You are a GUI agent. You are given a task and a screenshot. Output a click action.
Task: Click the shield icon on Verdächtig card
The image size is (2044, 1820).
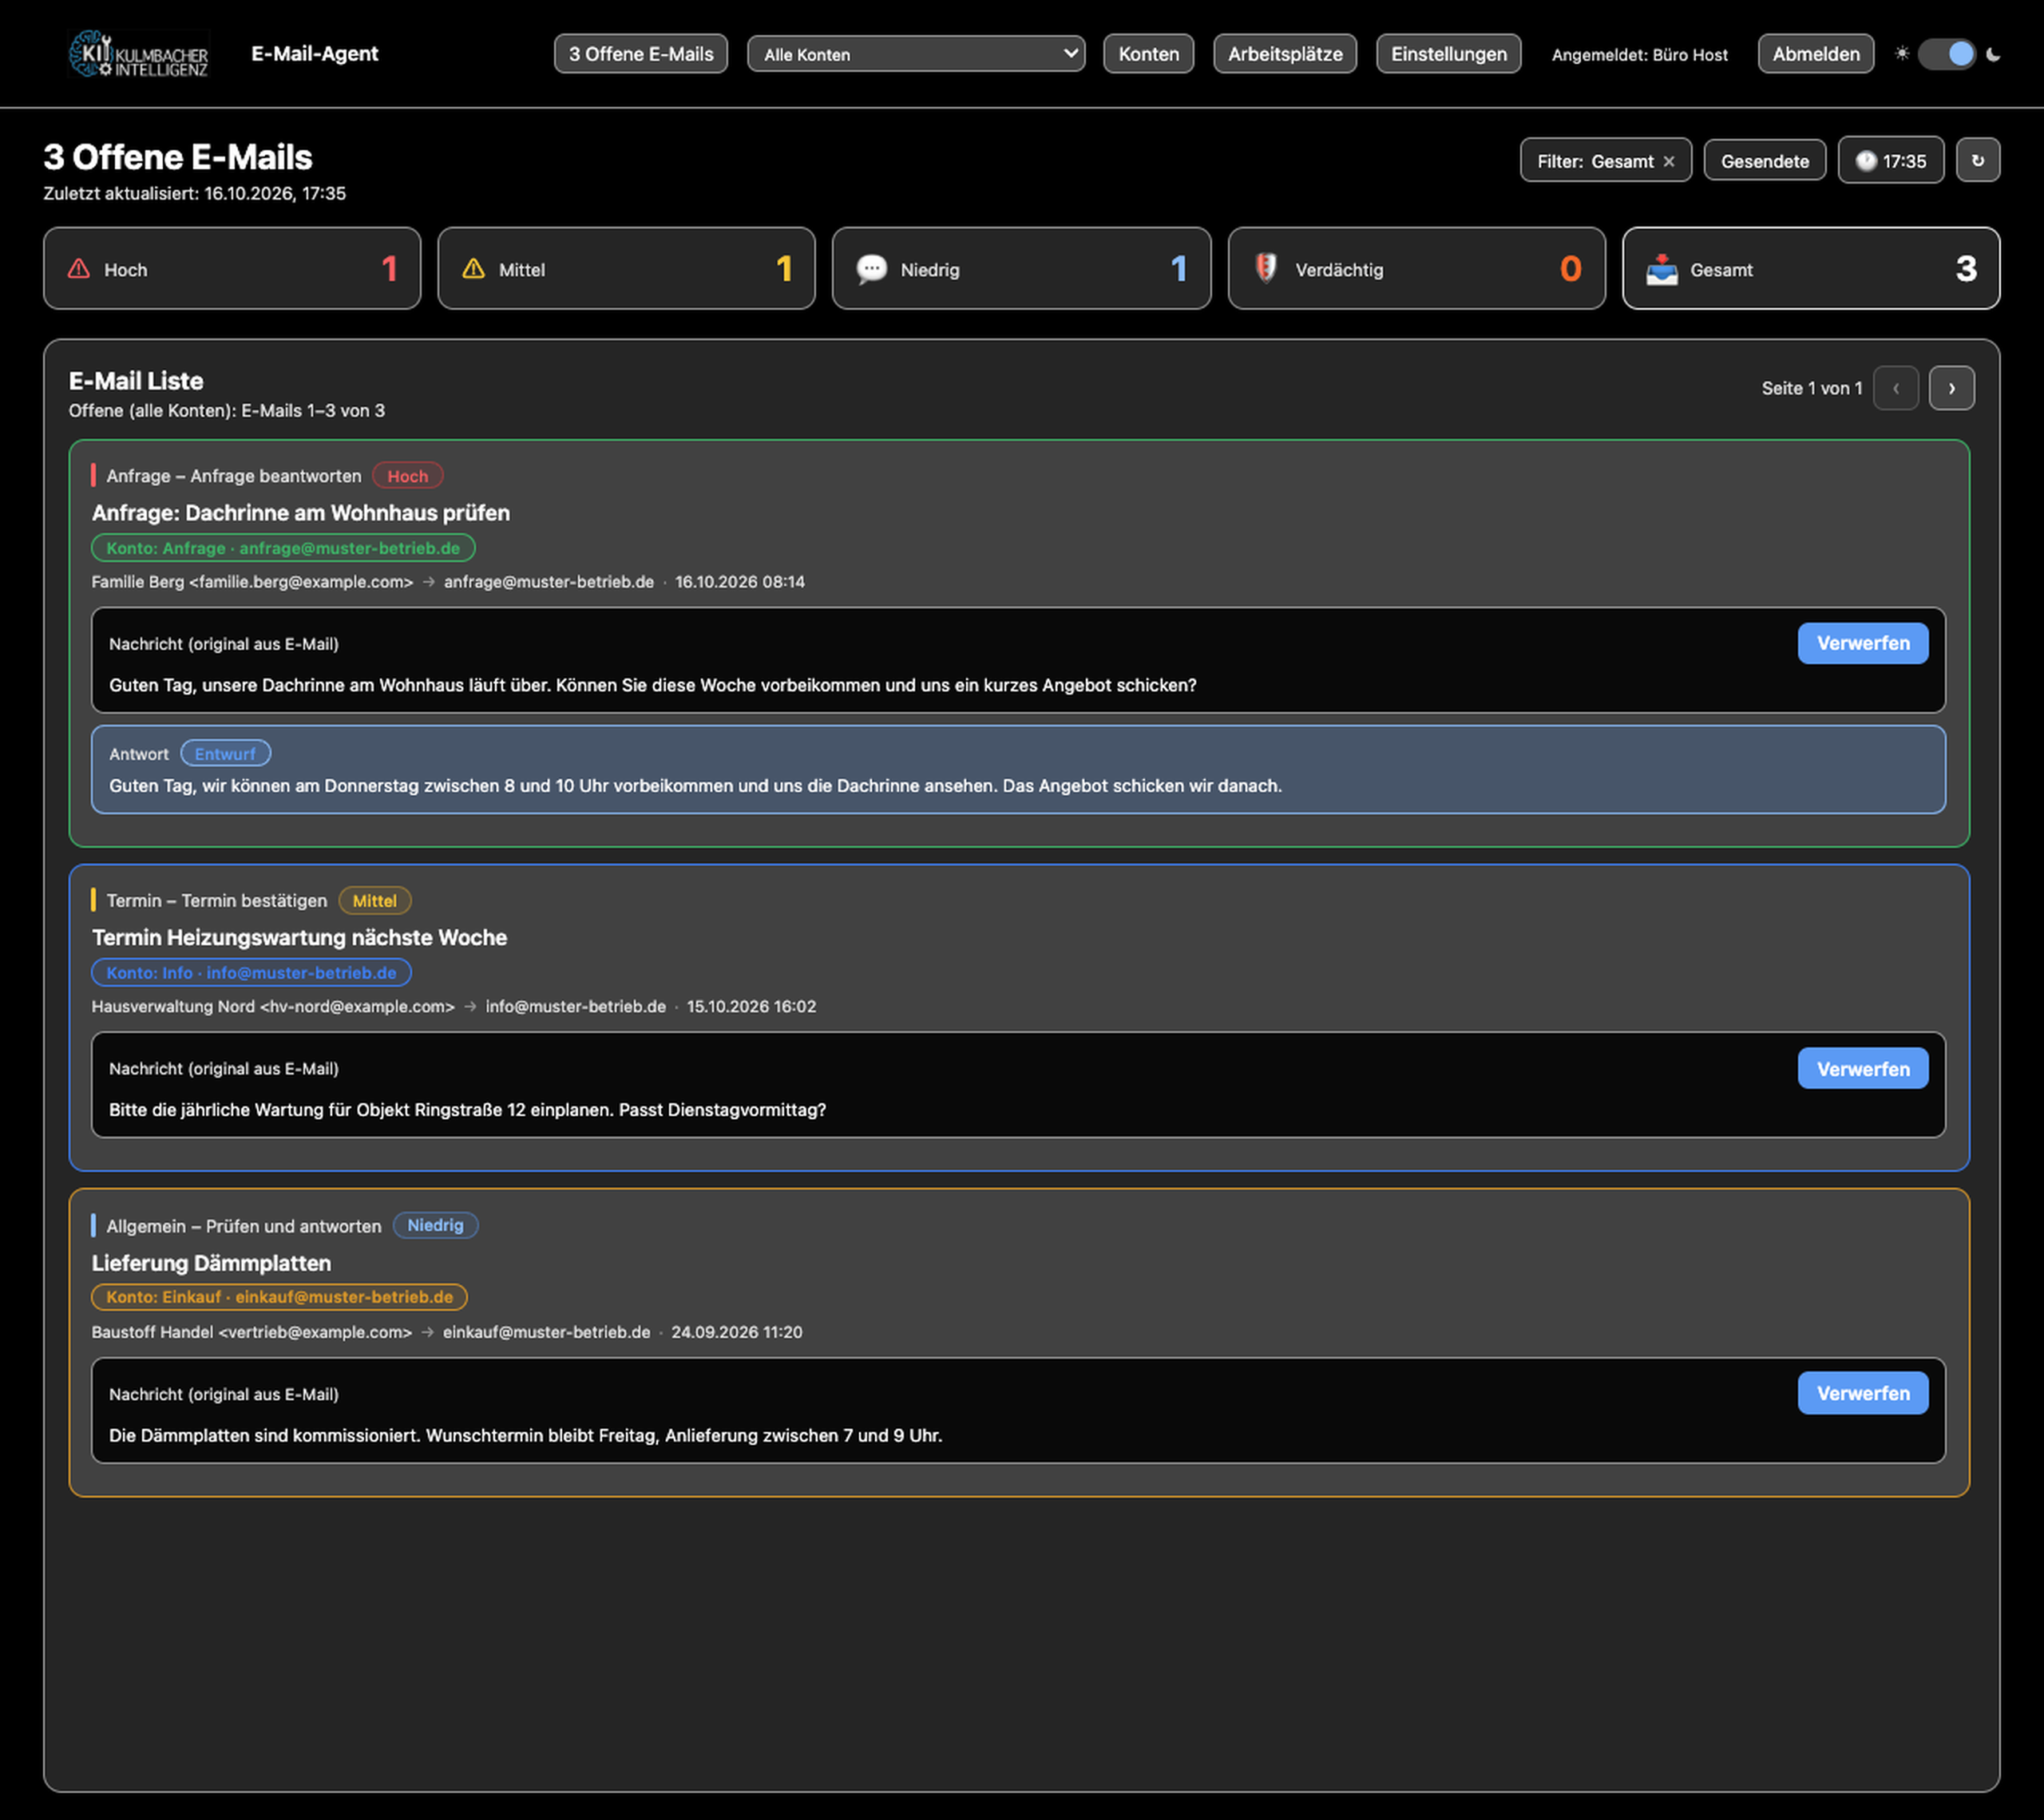(1265, 268)
